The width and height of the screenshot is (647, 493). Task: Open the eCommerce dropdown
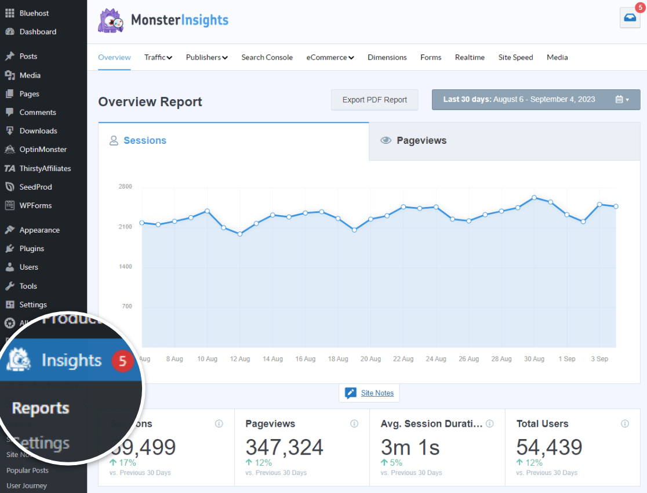(x=330, y=57)
